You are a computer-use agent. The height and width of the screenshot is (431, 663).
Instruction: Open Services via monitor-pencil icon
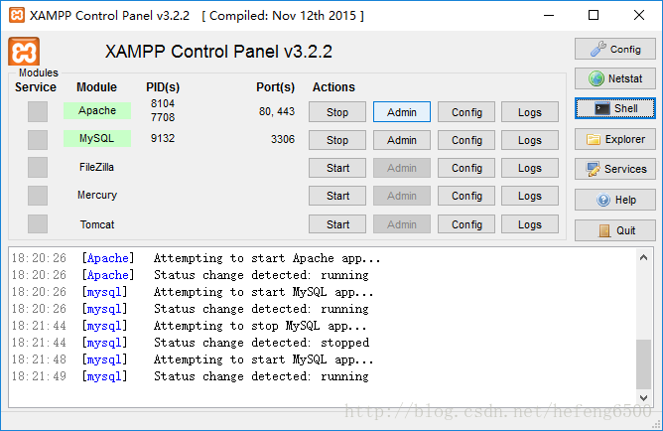coord(614,169)
